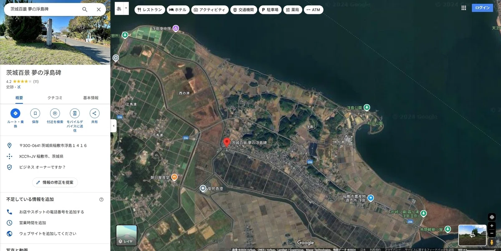
Task: Click the 浮島公園 park marker
Action: coord(367,108)
